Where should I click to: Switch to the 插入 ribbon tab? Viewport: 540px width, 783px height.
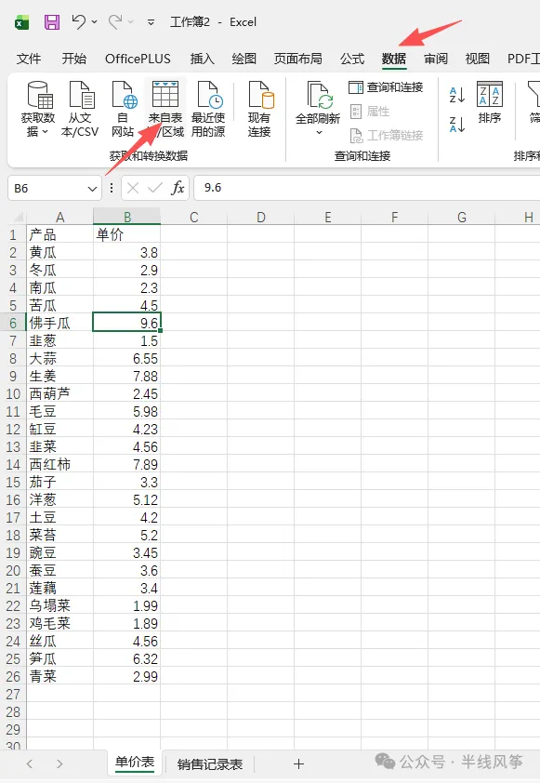[202, 59]
